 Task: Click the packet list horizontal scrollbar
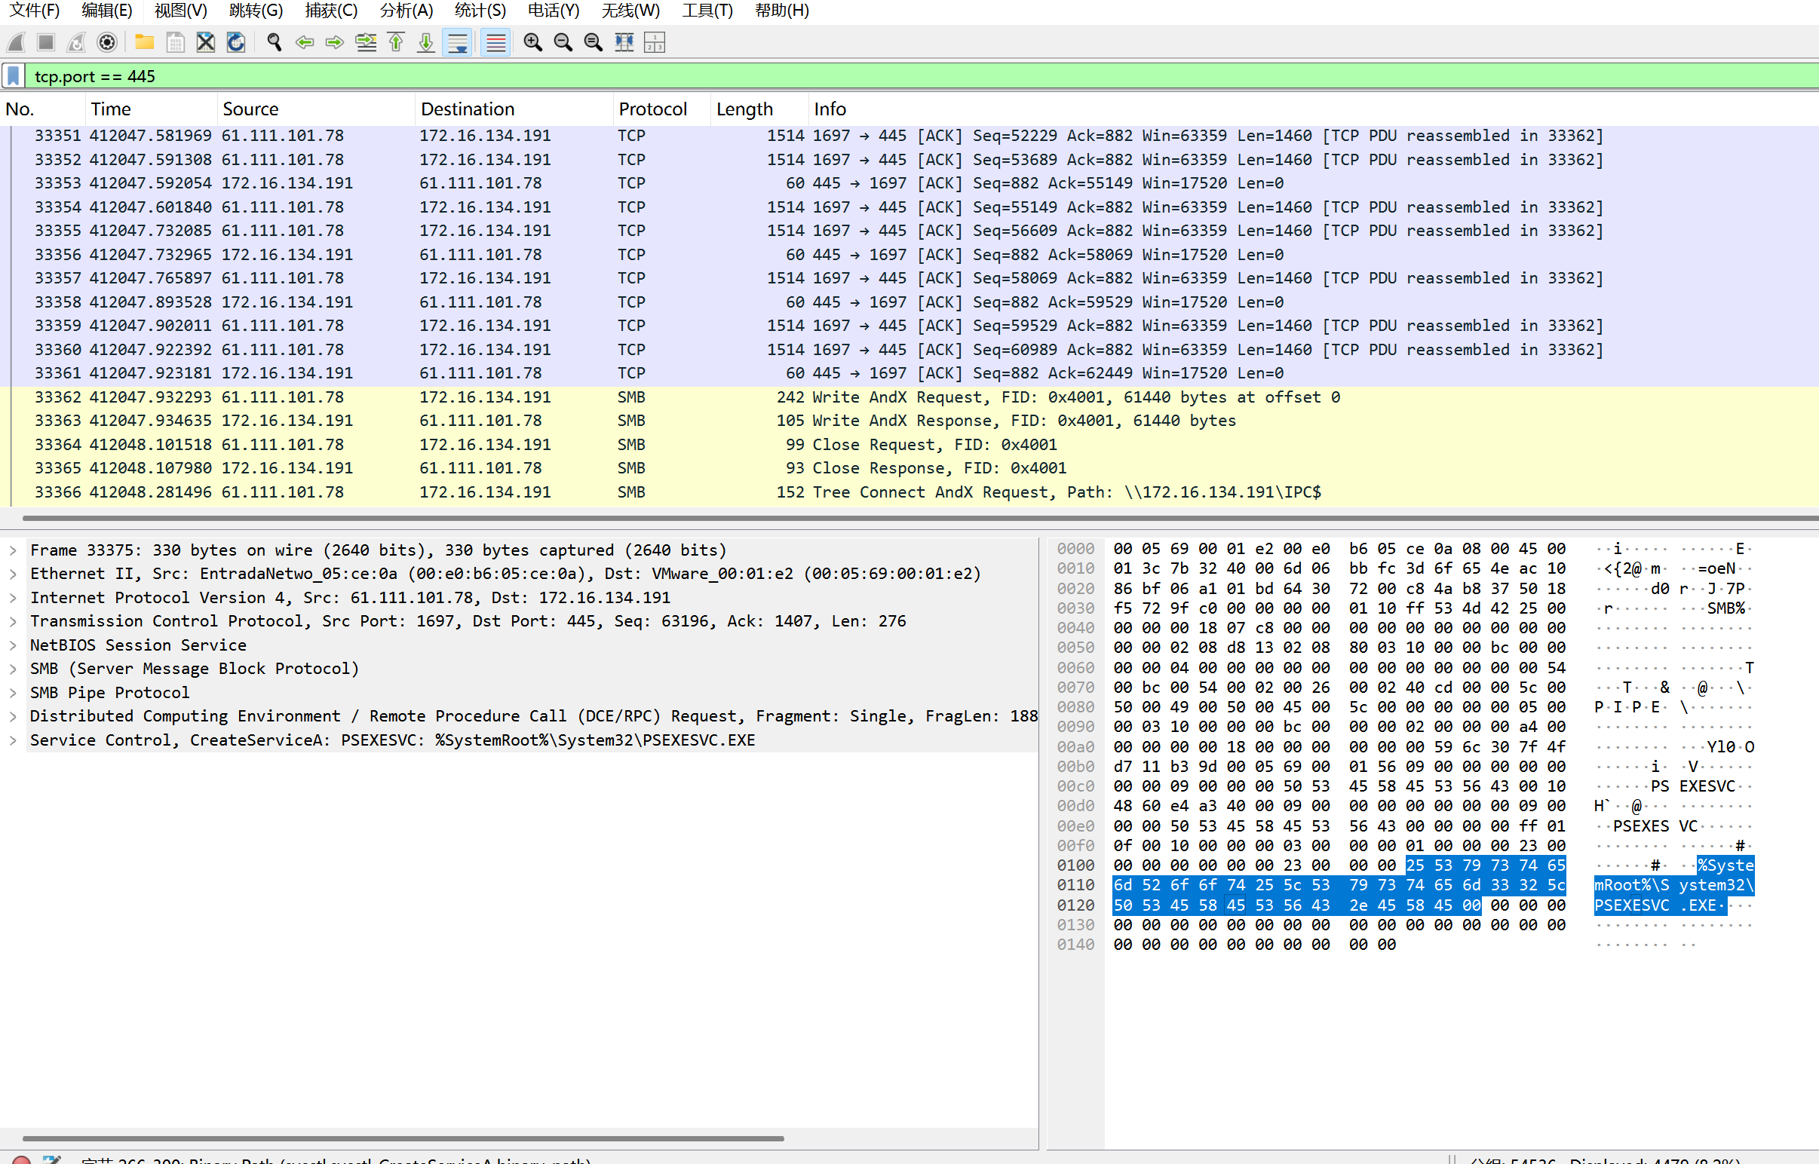907,519
